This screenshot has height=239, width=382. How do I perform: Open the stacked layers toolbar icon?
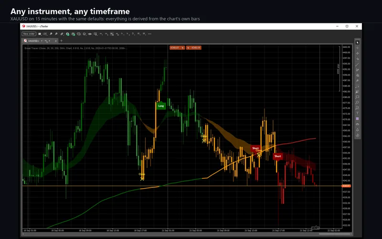[x=84, y=34]
